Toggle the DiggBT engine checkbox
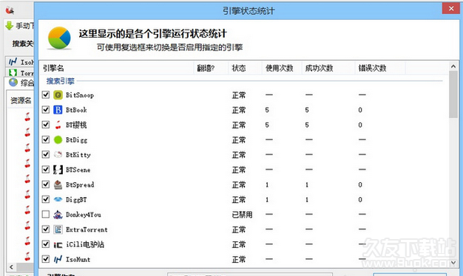This screenshot has height=276, width=463. point(45,199)
